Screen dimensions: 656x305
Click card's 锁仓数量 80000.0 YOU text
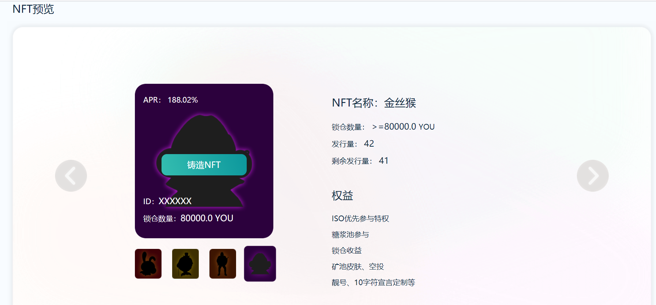(x=188, y=218)
